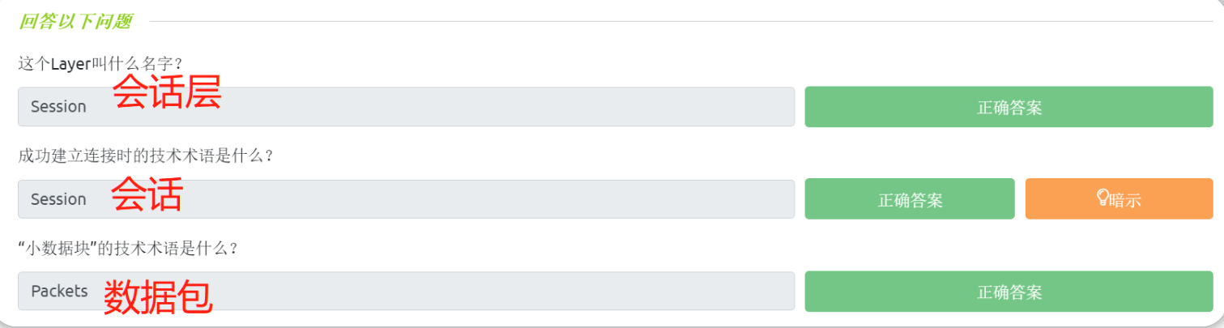Viewport: 1224px width, 328px height.
Task: Click the red 会话层 annotation
Action: 166,92
